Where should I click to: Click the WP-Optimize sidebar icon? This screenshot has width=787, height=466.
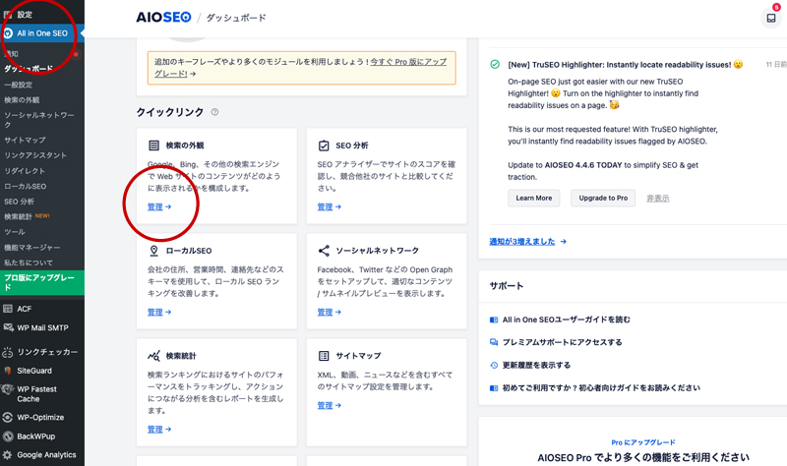(x=8, y=418)
